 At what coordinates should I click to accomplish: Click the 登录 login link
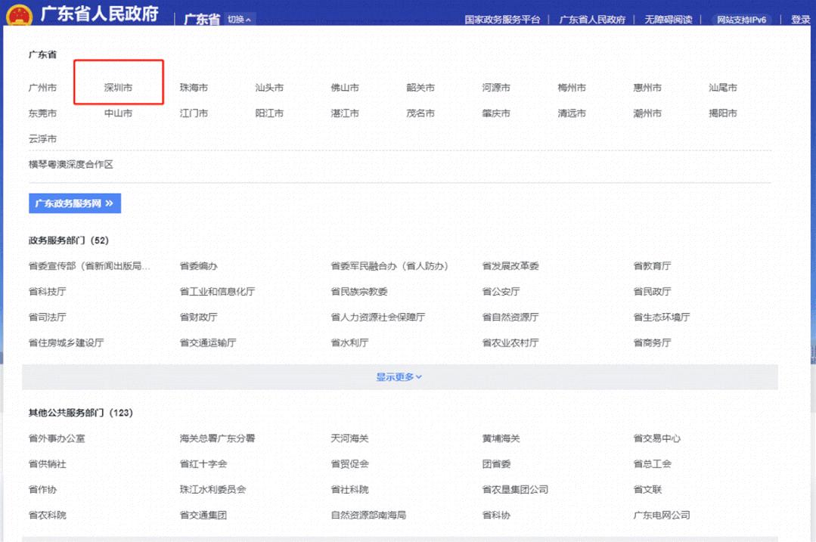click(800, 20)
